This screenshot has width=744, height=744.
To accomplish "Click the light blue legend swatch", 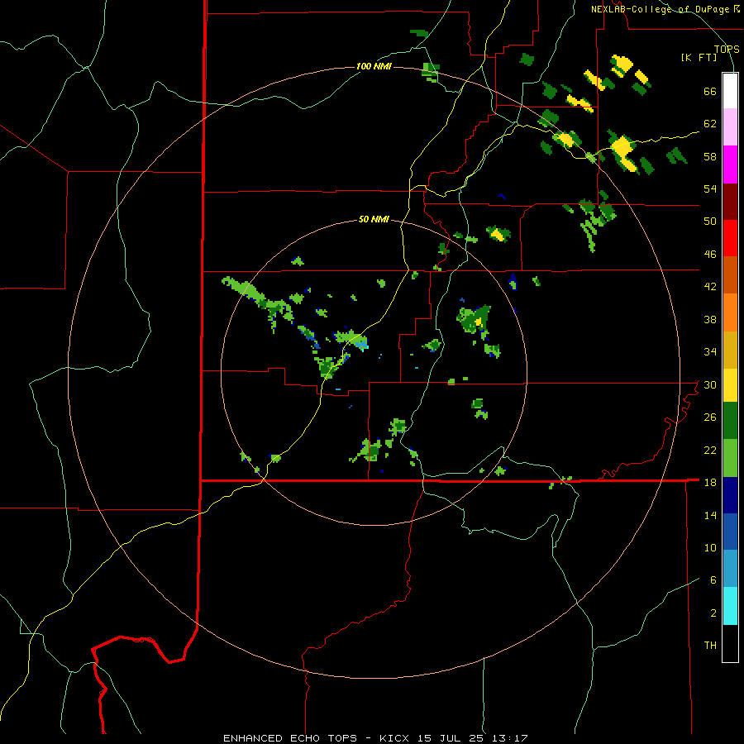I will [x=730, y=569].
